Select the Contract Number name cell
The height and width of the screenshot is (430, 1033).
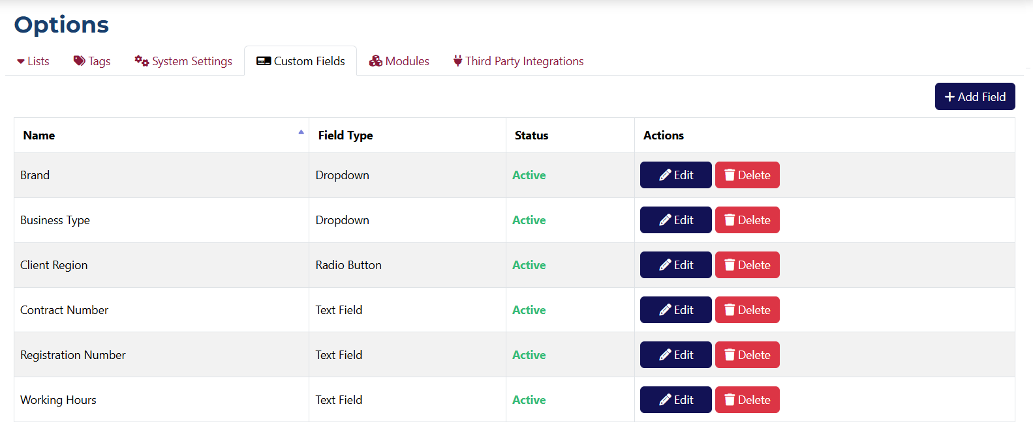coord(162,310)
